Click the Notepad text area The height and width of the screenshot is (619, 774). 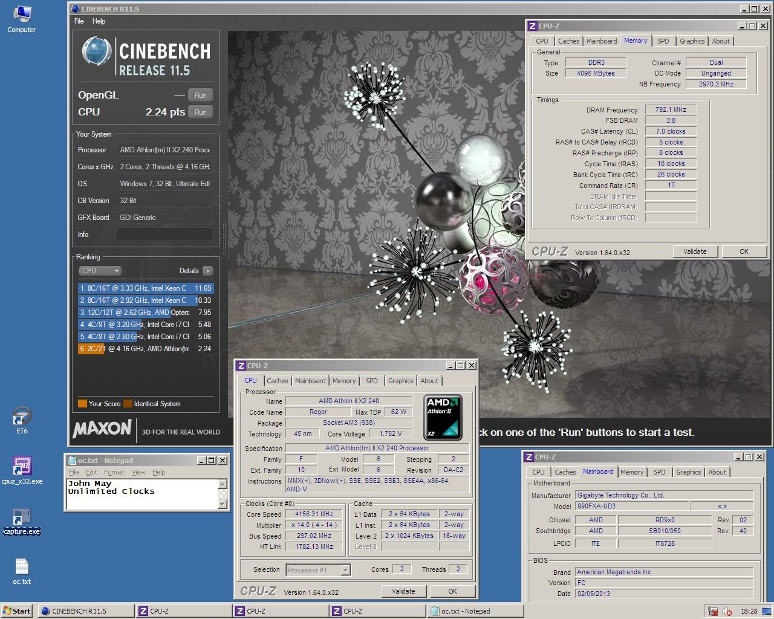click(x=141, y=494)
